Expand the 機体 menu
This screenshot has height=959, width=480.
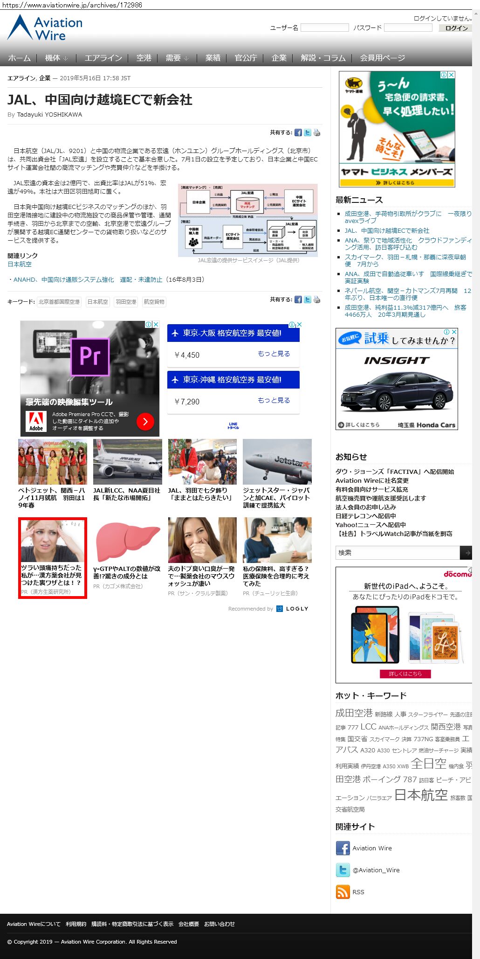tap(56, 58)
